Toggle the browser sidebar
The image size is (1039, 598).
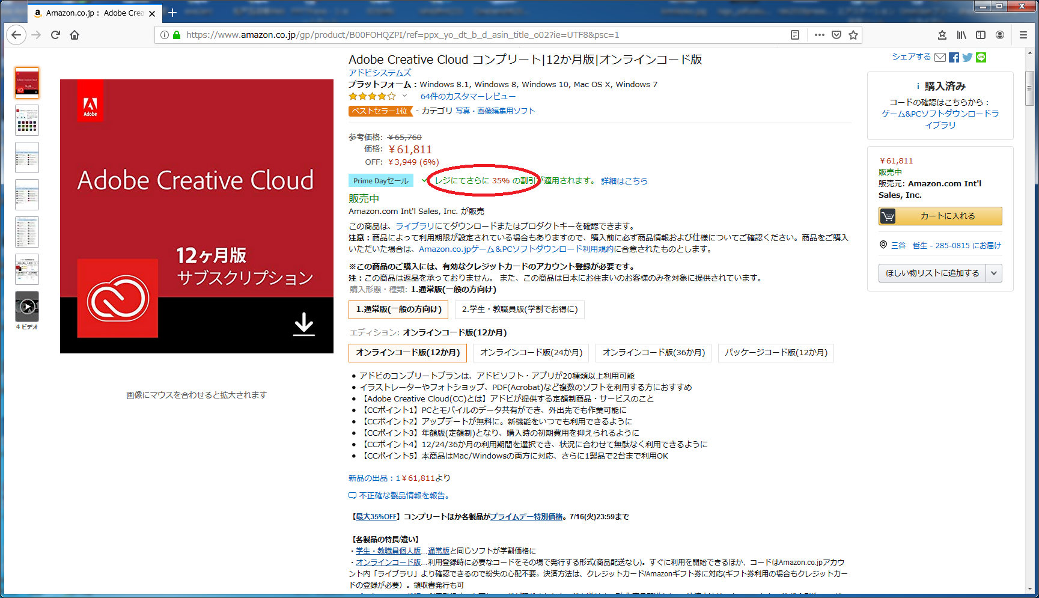tap(981, 35)
